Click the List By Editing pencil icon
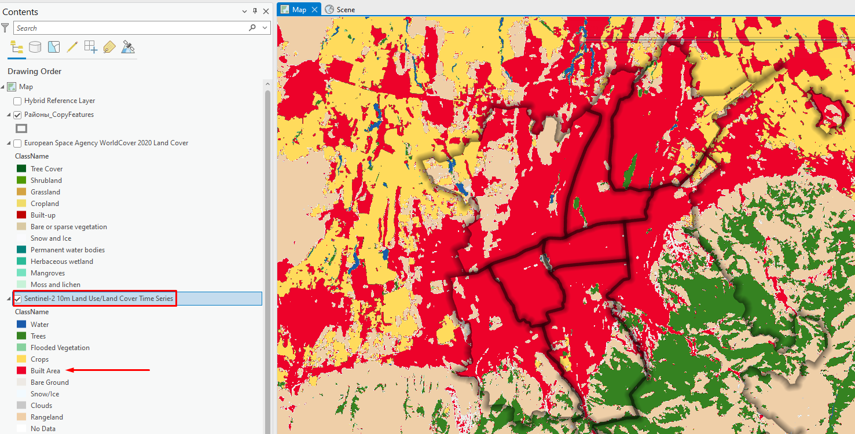This screenshot has width=855, height=434. [x=72, y=47]
